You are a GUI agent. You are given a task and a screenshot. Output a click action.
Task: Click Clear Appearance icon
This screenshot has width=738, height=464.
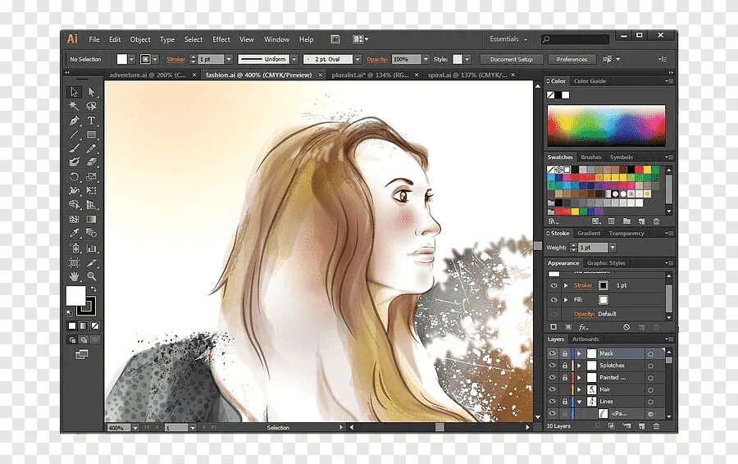626,327
